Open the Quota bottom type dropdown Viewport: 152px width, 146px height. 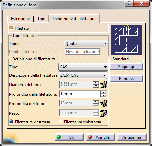click(x=86, y=44)
